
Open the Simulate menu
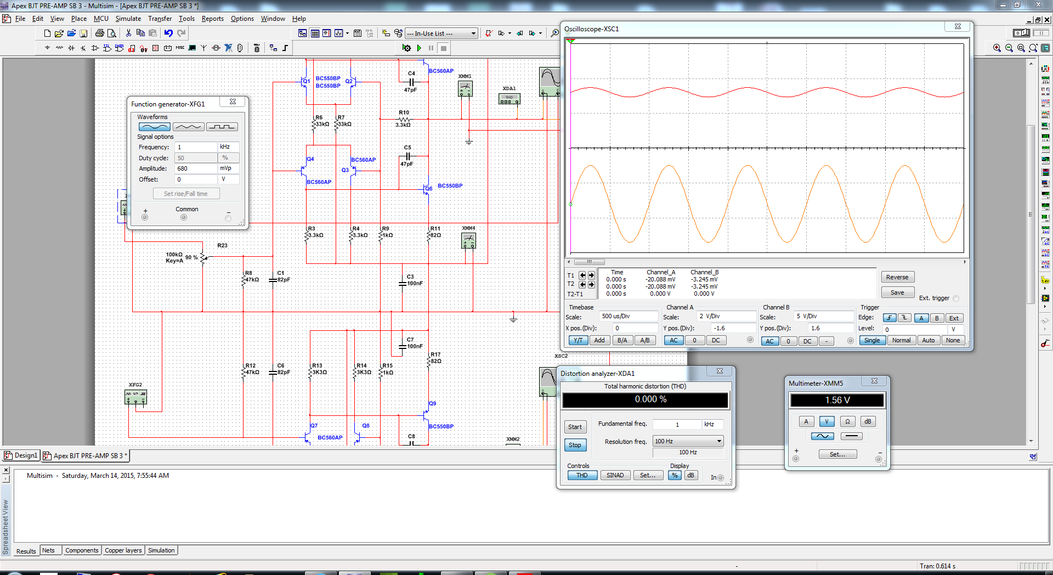coord(128,19)
